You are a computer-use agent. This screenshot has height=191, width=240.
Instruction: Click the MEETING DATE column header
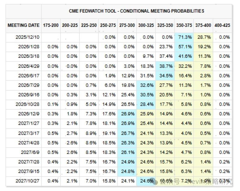coord(23,25)
